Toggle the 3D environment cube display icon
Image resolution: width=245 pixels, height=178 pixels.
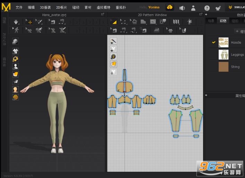pos(16,41)
